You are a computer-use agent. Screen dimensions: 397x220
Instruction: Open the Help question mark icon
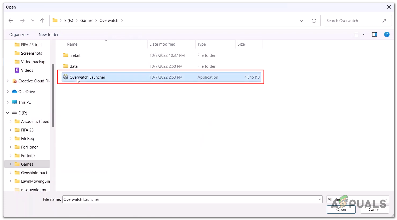[387, 34]
